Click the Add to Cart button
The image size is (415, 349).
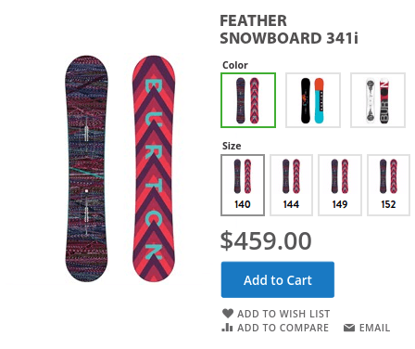pyautogui.click(x=278, y=279)
